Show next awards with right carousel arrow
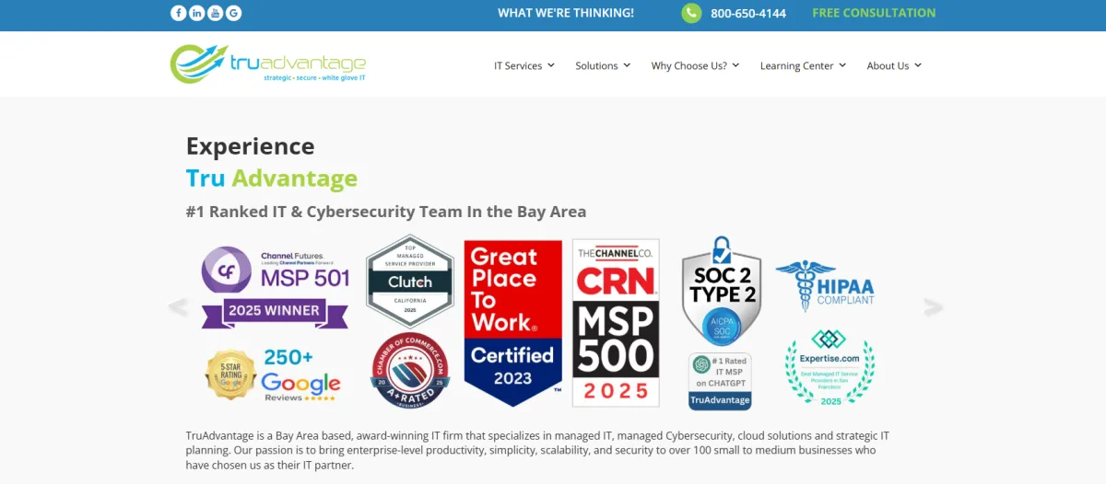Viewport: 1106px width, 484px height. (934, 307)
